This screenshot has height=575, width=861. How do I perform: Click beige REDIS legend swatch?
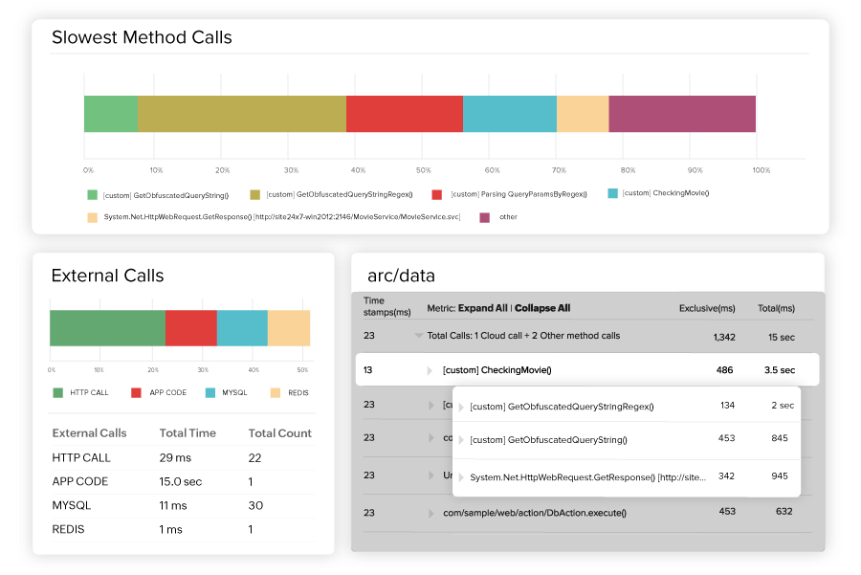pyautogui.click(x=276, y=392)
